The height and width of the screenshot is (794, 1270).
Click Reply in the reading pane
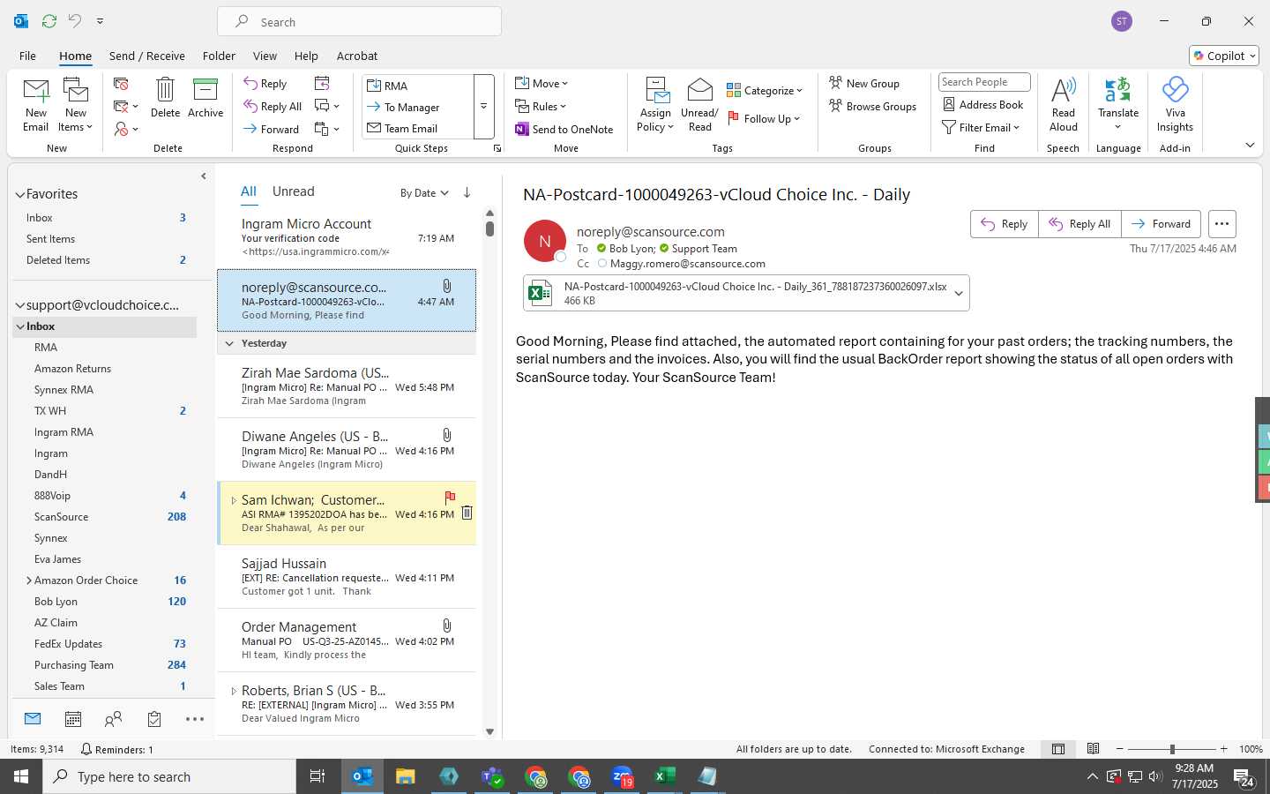pyautogui.click(x=1005, y=224)
